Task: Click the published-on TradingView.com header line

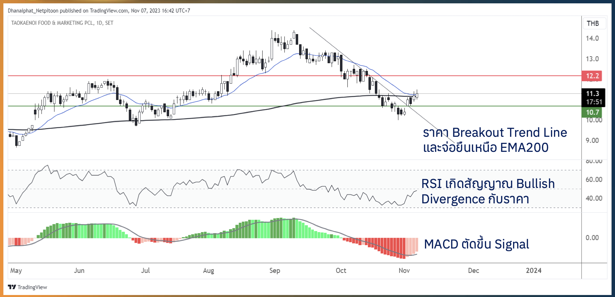Action: [x=99, y=11]
